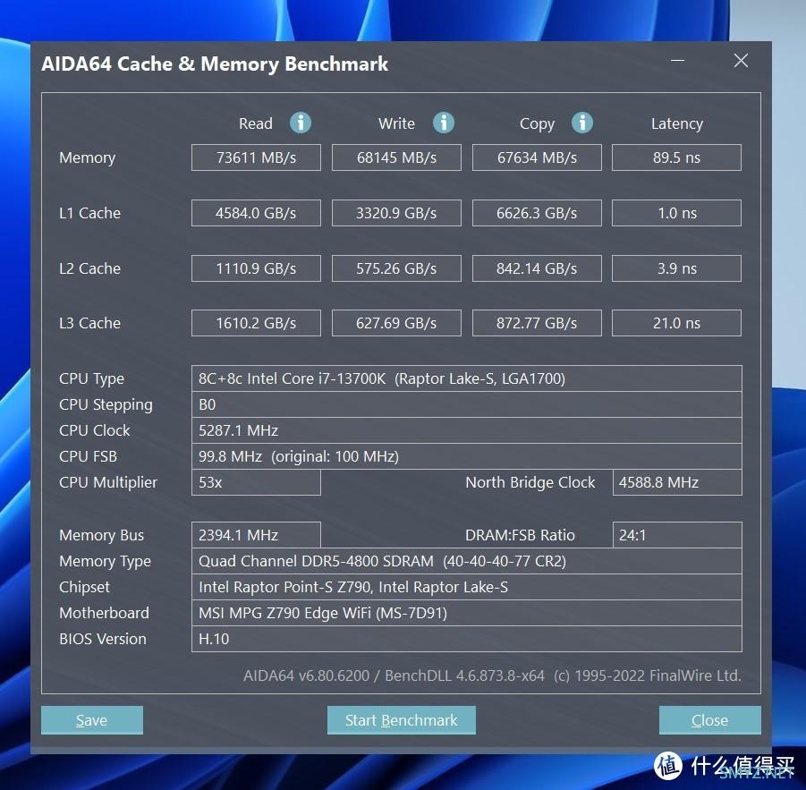Viewport: 806px width, 790px height.
Task: Click the Read column header
Action: click(x=256, y=123)
